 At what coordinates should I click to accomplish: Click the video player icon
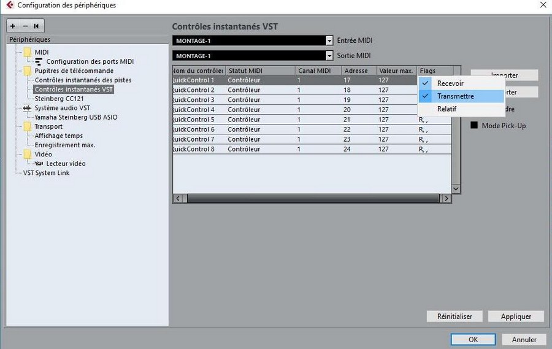pos(39,164)
